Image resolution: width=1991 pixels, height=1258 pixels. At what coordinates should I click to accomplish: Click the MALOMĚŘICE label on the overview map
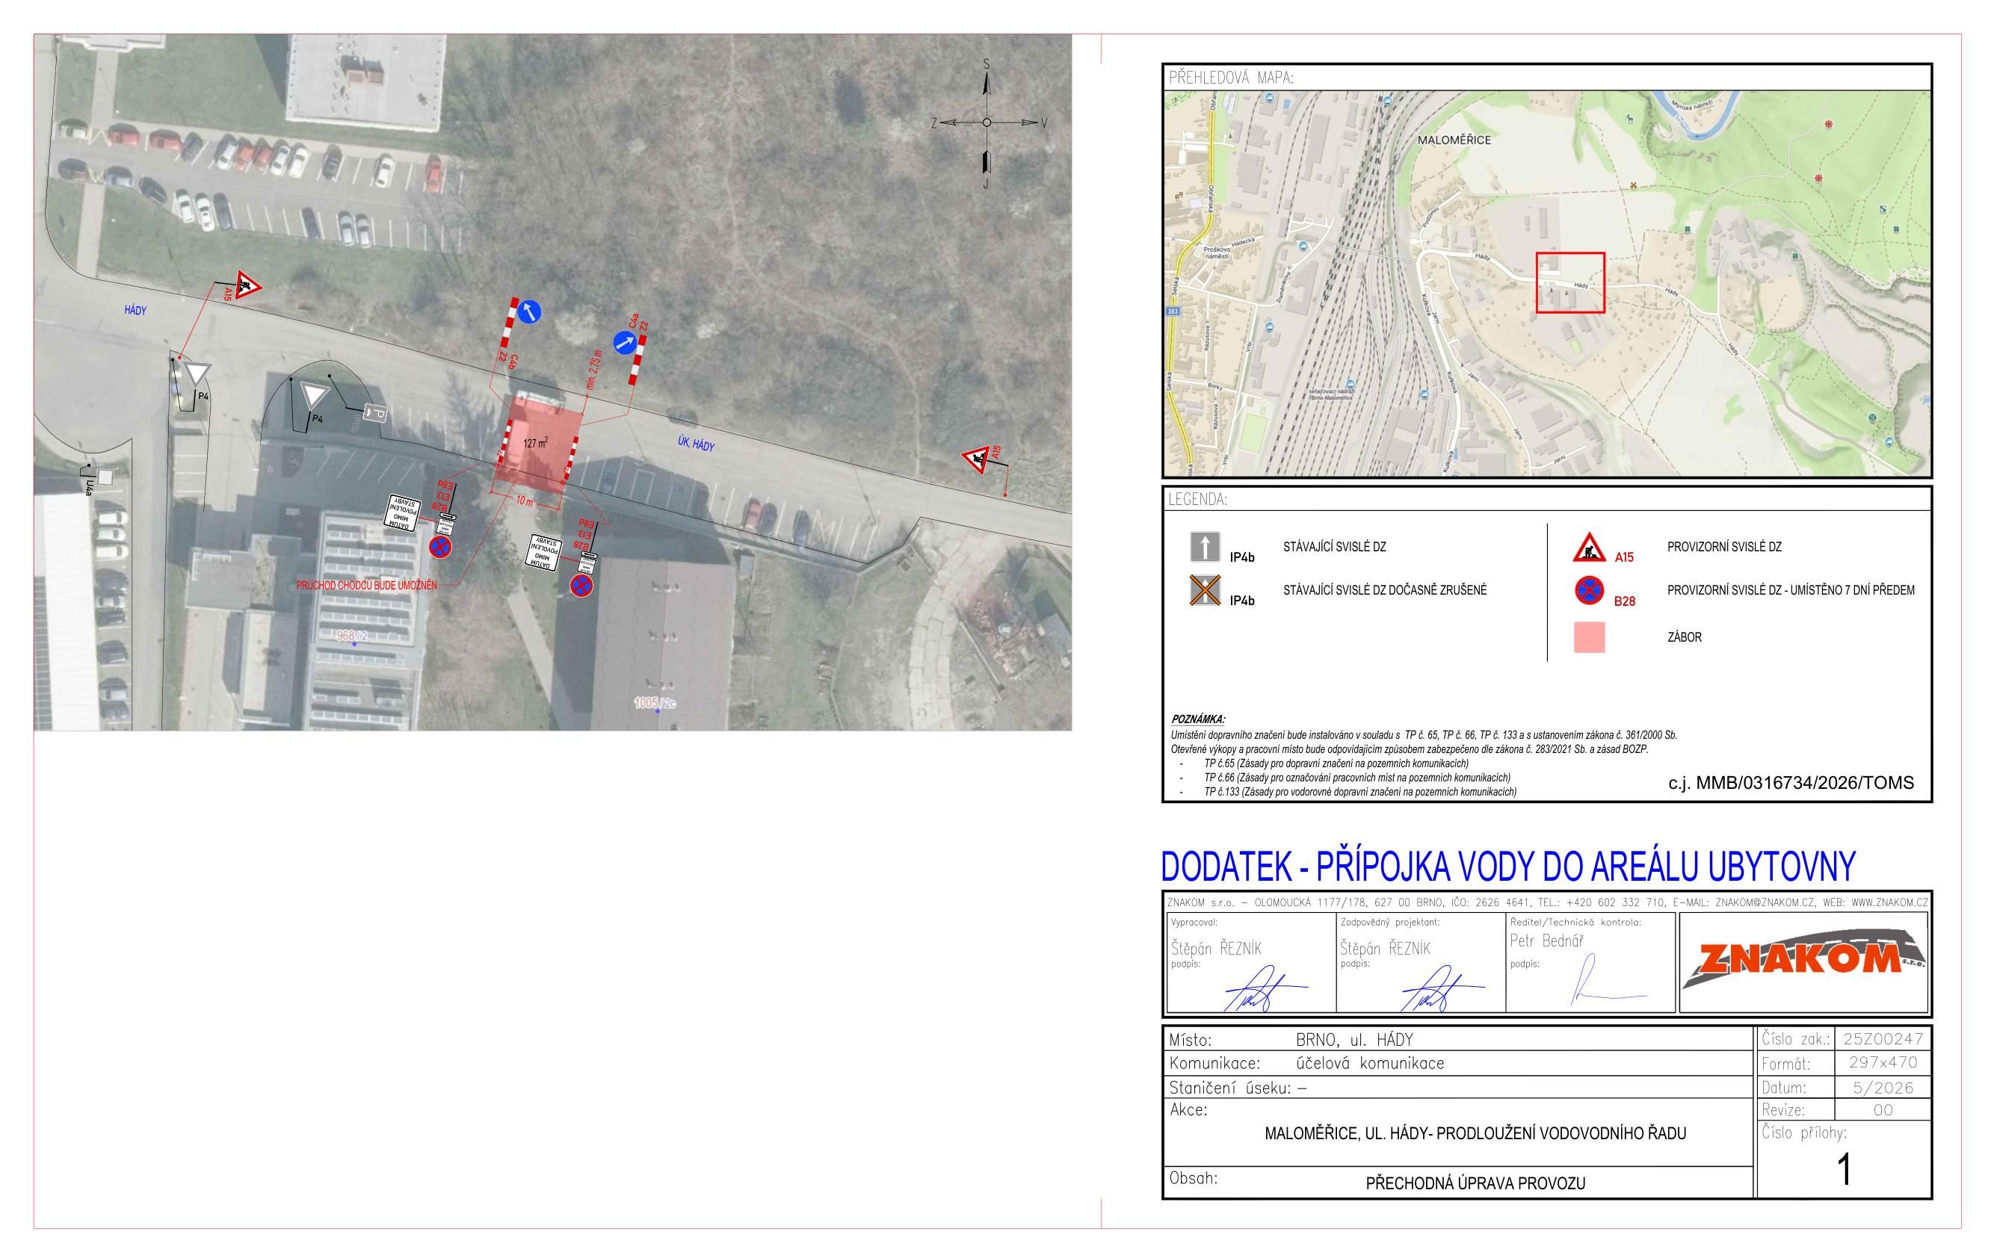(x=1454, y=140)
